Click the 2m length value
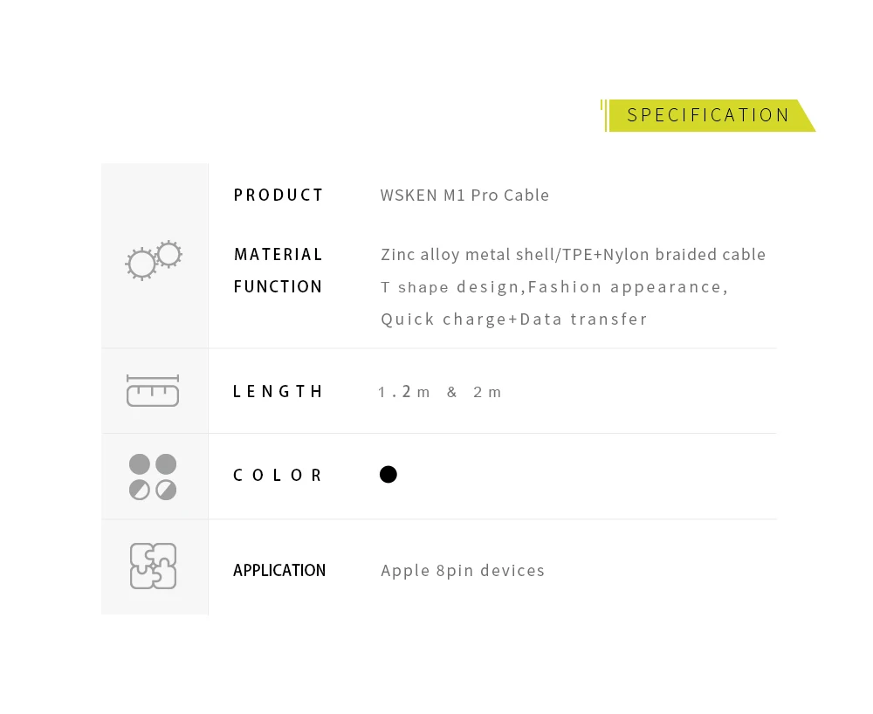 point(487,392)
